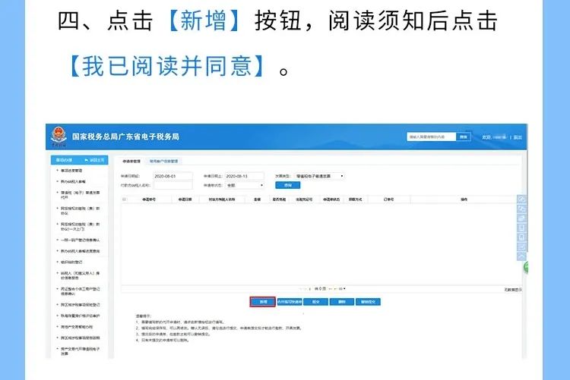Screen dimensions: 570x380
Task: Switch to the 申请单管理 tab
Action: point(131,161)
